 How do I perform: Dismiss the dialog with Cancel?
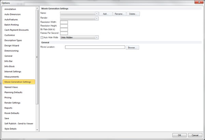(195, 135)
